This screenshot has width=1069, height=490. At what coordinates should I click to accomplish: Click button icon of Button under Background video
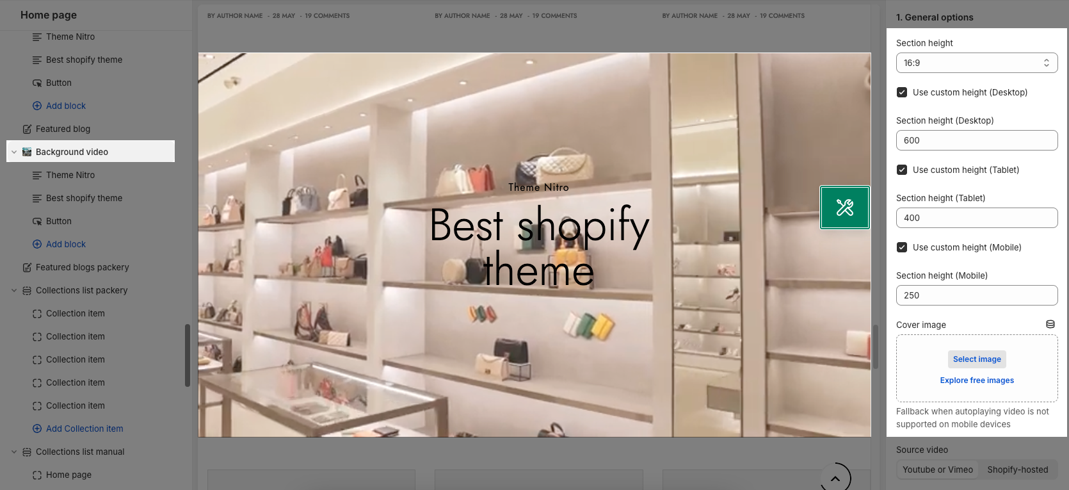click(37, 222)
